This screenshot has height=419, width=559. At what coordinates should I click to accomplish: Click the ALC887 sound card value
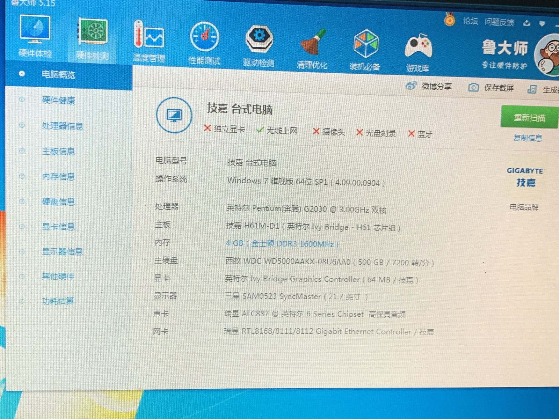pos(314,314)
